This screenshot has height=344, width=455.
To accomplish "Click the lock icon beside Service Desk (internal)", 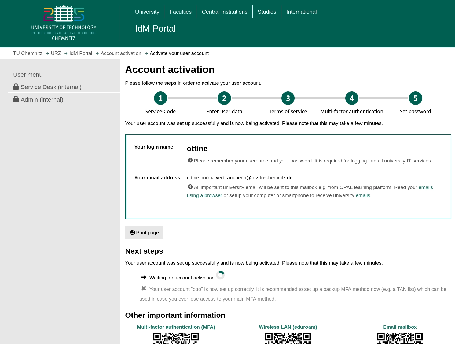I will point(16,86).
